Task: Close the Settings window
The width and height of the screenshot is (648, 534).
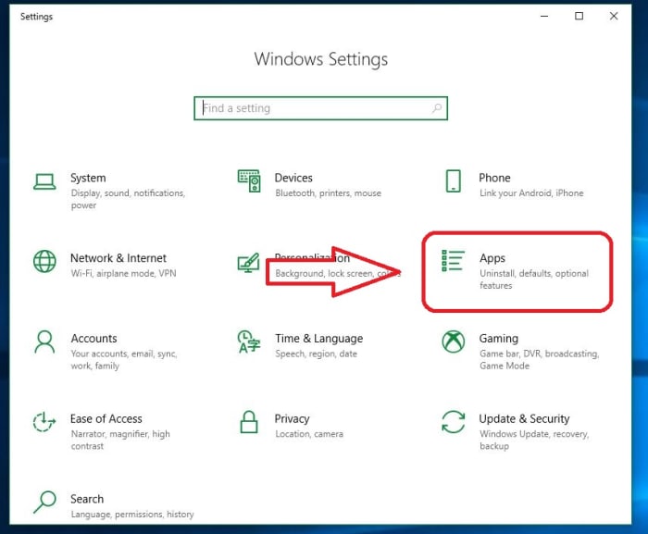Action: 614,16
